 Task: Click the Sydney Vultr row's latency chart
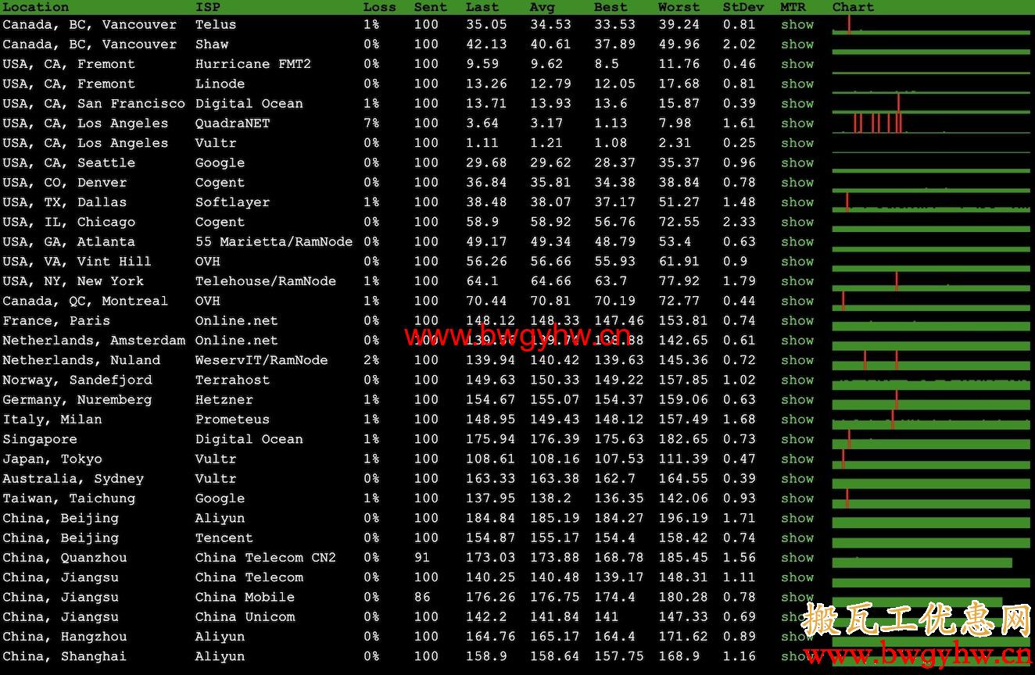pyautogui.click(x=931, y=483)
